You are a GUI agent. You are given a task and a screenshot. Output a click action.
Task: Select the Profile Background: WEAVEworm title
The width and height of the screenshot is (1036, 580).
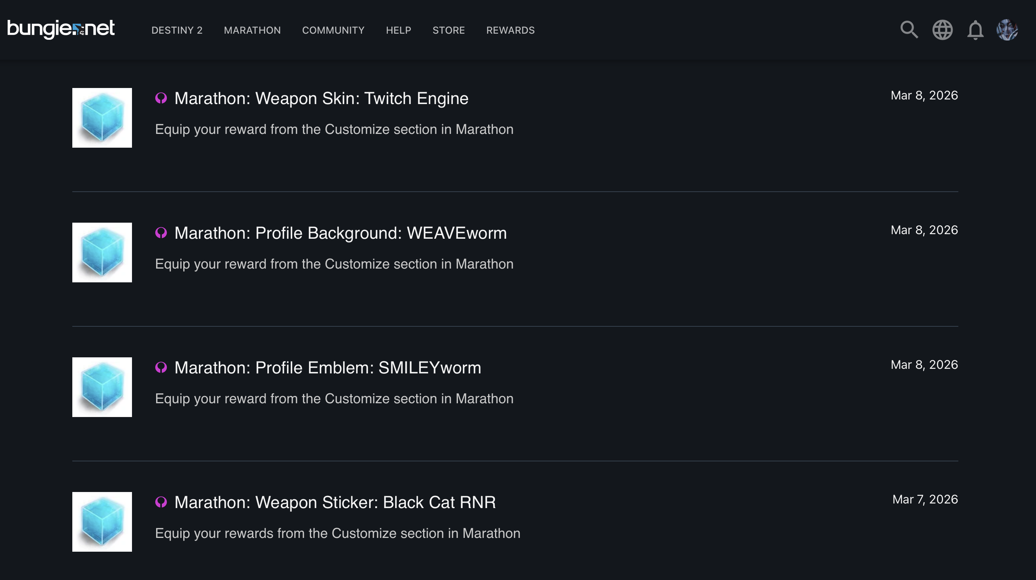click(340, 233)
